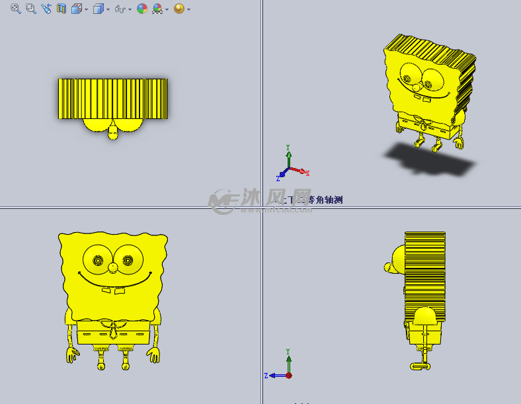Expand the Apply Scene dropdown arrow

point(167,9)
